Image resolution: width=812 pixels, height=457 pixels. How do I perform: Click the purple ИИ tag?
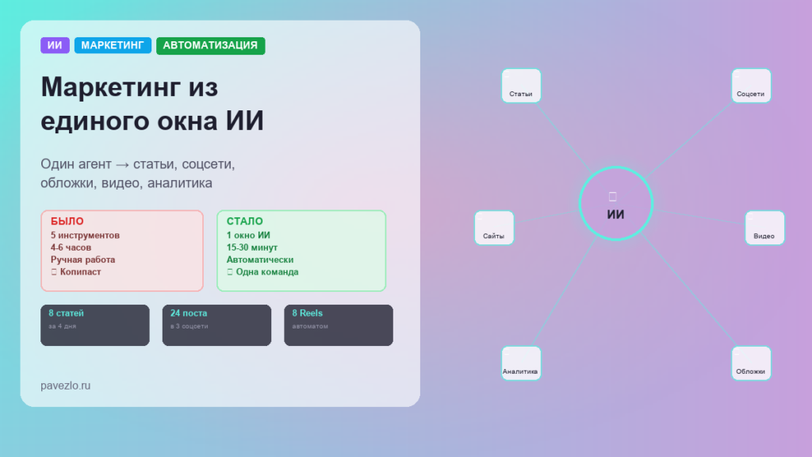55,45
